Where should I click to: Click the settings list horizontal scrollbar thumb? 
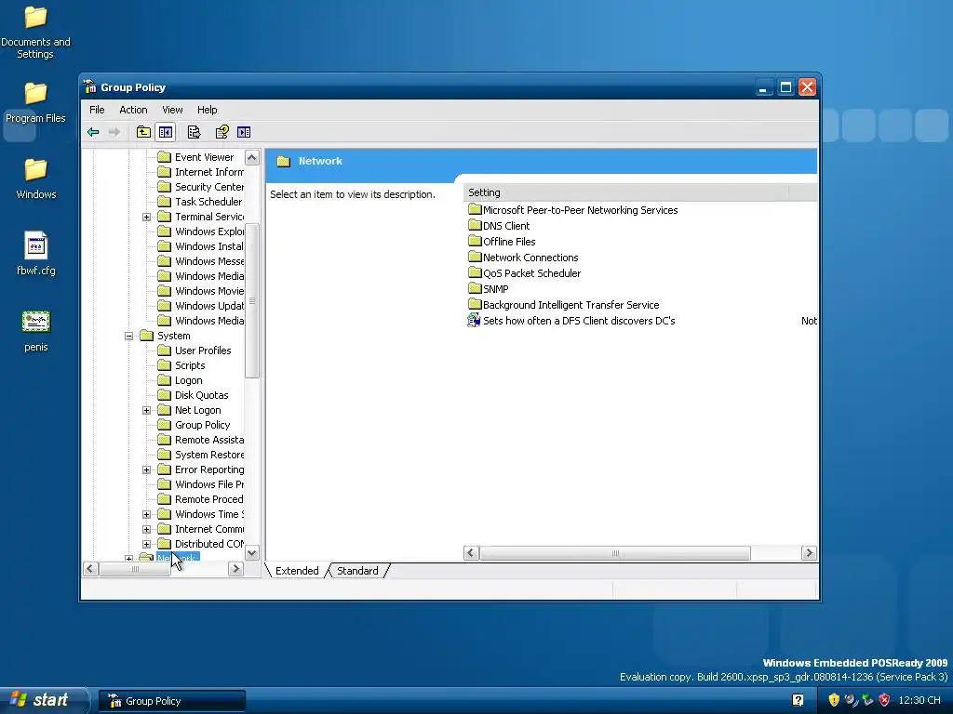[x=615, y=553]
